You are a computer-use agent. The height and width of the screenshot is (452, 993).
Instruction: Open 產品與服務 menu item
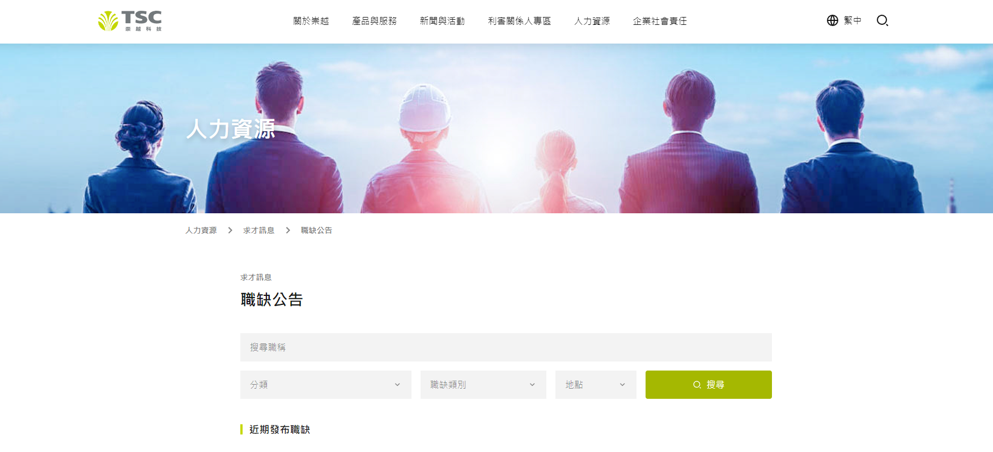click(x=375, y=21)
